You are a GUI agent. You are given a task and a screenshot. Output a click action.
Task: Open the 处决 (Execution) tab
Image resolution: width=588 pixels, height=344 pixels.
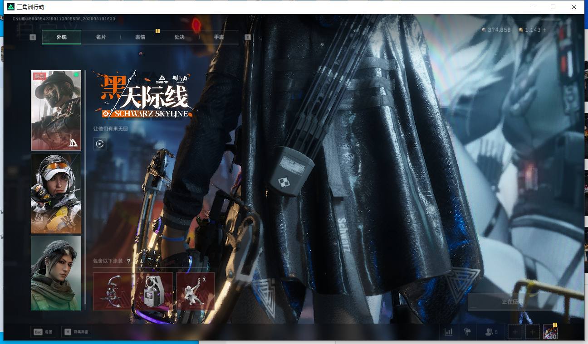click(180, 37)
